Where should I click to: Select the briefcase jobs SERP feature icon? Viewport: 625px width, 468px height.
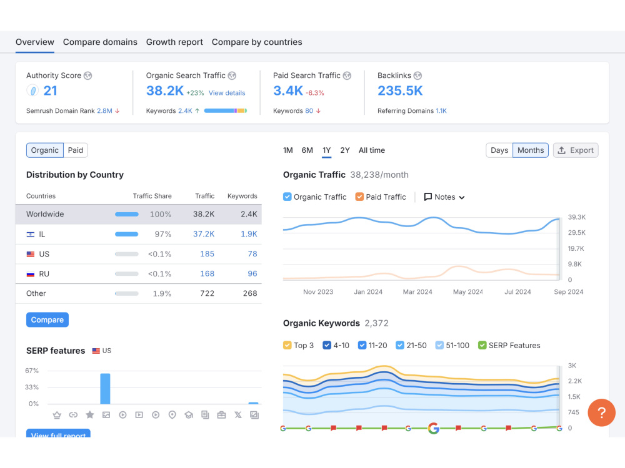[x=222, y=415]
